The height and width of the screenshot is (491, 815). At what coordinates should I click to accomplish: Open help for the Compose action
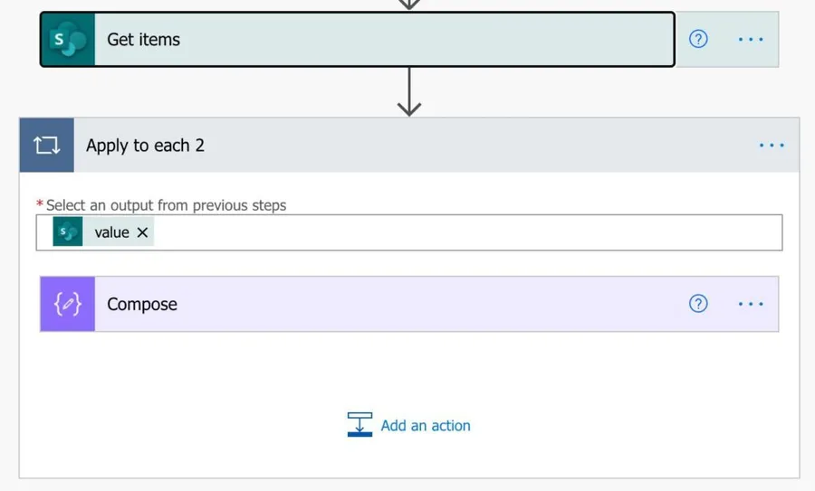(x=698, y=304)
